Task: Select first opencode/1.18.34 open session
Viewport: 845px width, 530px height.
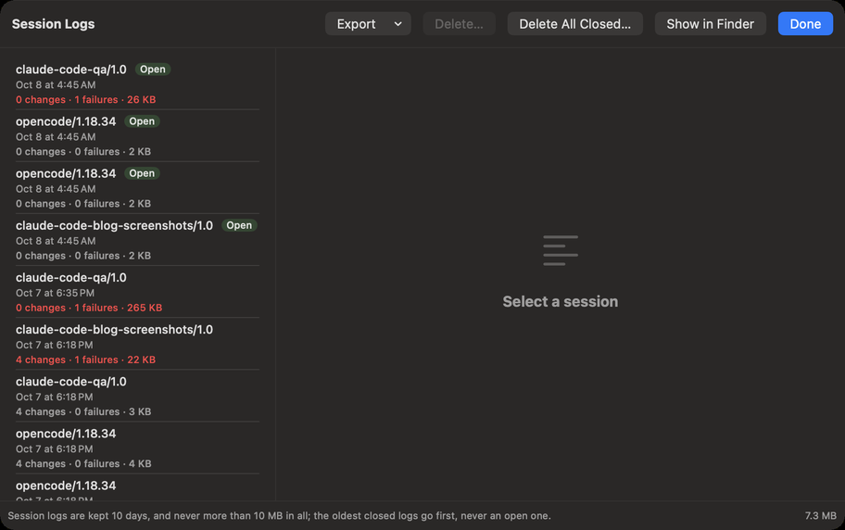Action: [x=137, y=136]
